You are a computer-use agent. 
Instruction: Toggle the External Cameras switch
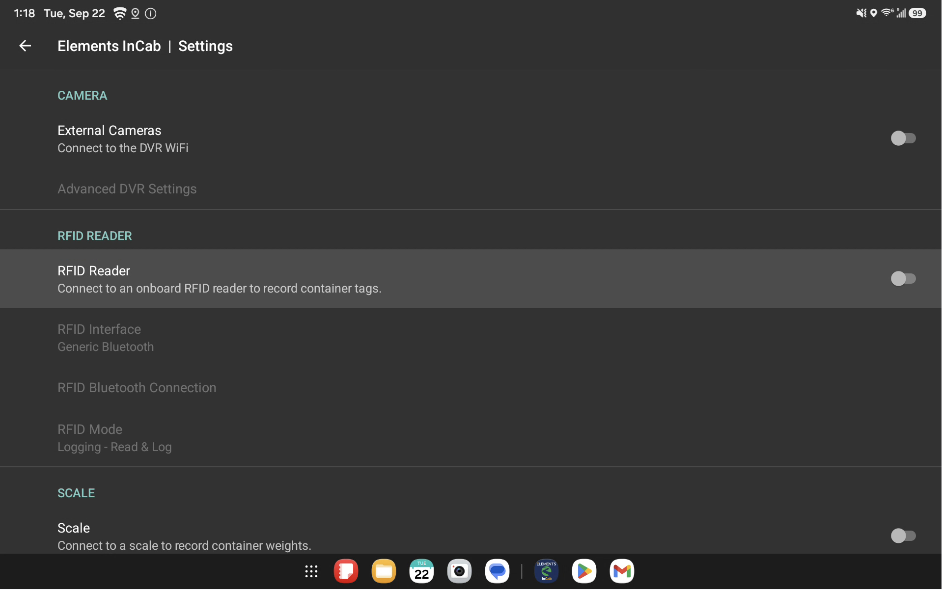(903, 138)
